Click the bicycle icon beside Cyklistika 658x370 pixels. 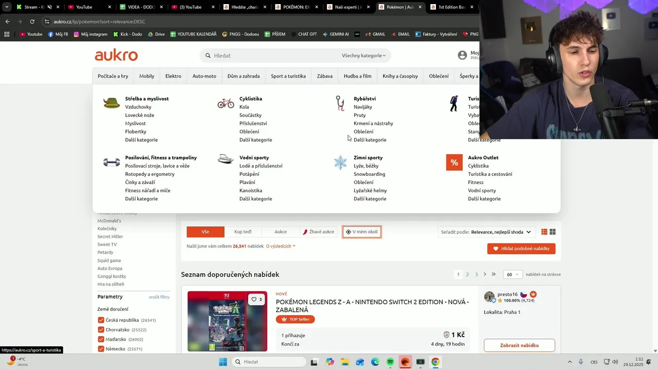click(226, 103)
